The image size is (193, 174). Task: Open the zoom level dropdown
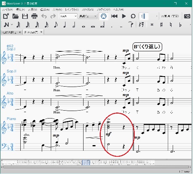[68, 16]
